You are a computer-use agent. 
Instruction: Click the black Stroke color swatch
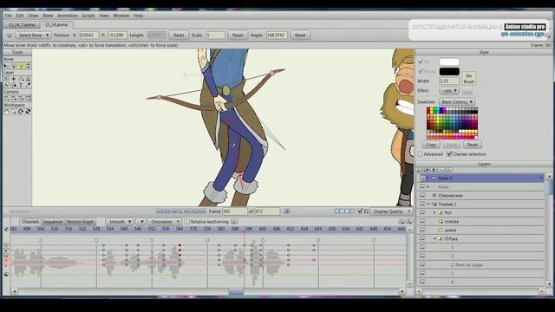coord(449,71)
